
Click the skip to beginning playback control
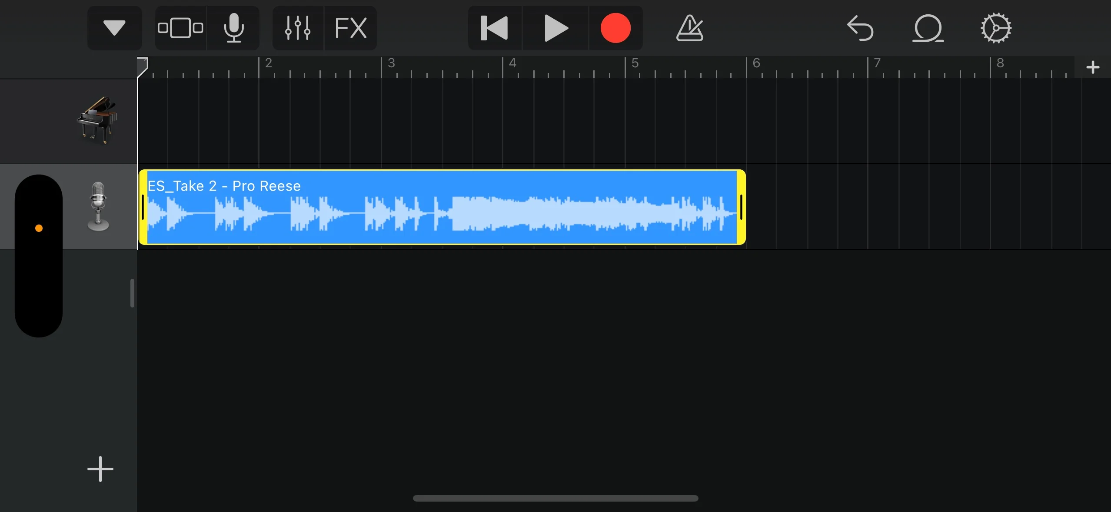pyautogui.click(x=493, y=28)
